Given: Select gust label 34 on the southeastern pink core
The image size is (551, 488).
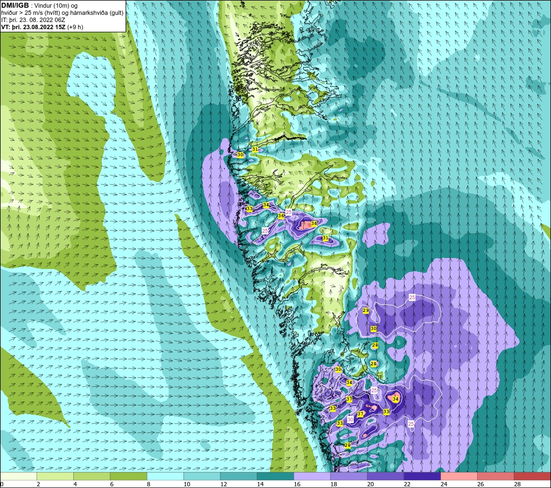Looking at the screenshot, I should pyautogui.click(x=396, y=399).
